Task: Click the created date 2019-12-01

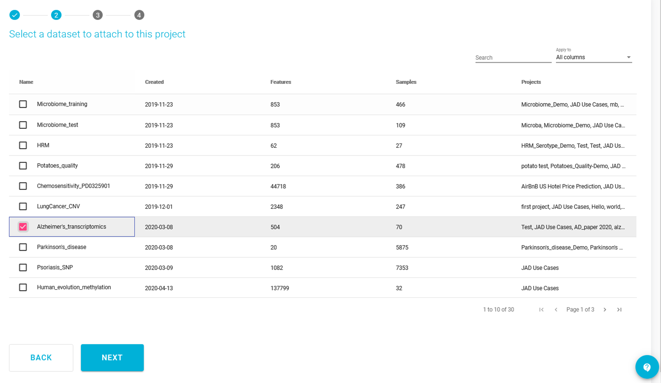Action: pyautogui.click(x=159, y=207)
